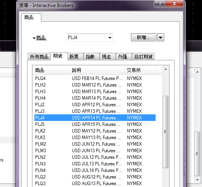Open the dropdown arrow next to 新增
Image resolution: width=202 pixels, height=187 pixels.
click(161, 37)
